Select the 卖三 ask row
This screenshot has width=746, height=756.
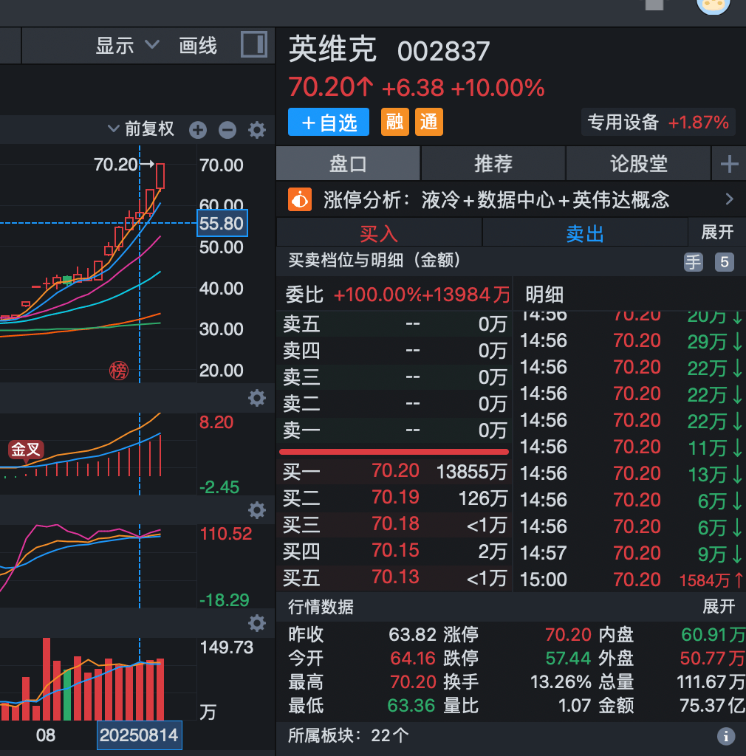point(394,377)
